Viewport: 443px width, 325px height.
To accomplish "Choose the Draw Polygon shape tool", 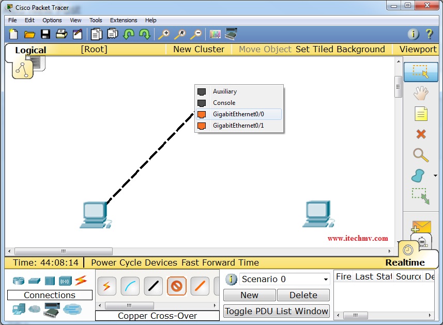I will [418, 176].
